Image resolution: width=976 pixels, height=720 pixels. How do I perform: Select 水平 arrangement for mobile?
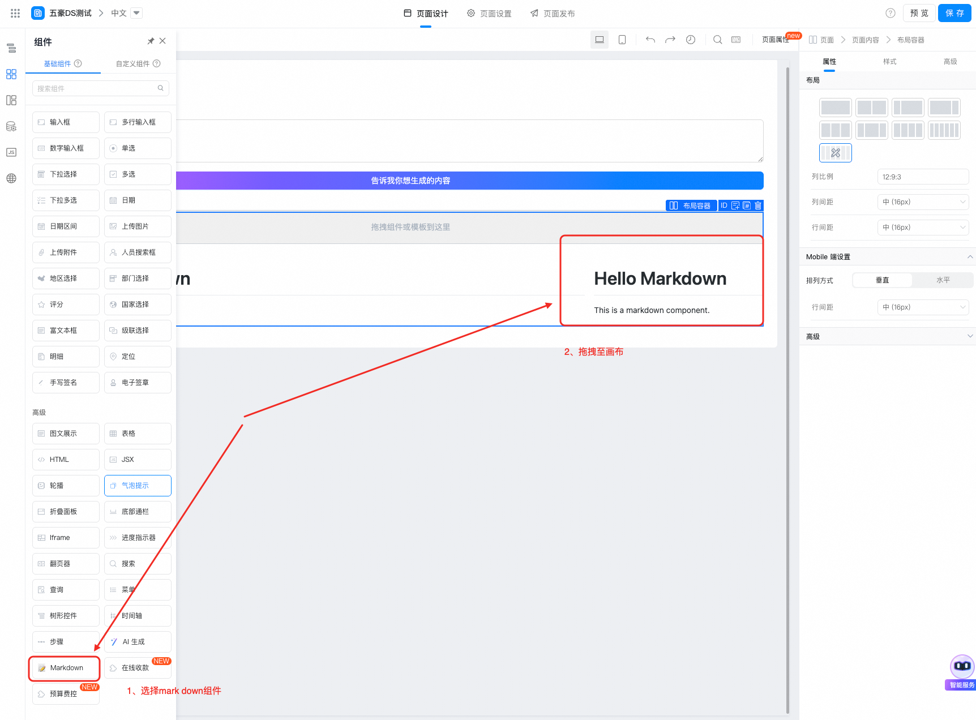(943, 280)
